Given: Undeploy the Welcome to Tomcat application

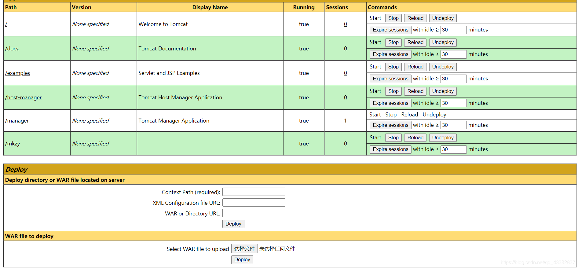Looking at the screenshot, I should 443,18.
